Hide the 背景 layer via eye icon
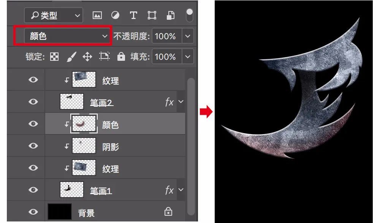The height and width of the screenshot is (223, 380). coord(34,212)
